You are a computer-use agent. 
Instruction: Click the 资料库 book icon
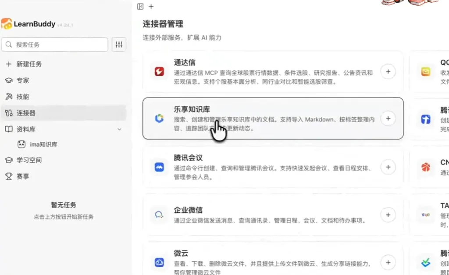coord(9,129)
